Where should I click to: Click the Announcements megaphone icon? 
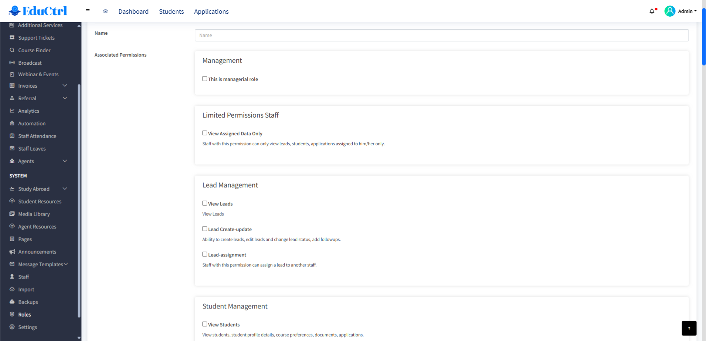[12, 252]
